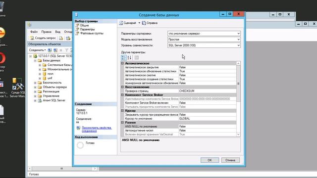Select Автоматическое обновление статистики property
The width and height of the screenshot is (317, 178).
point(180,71)
